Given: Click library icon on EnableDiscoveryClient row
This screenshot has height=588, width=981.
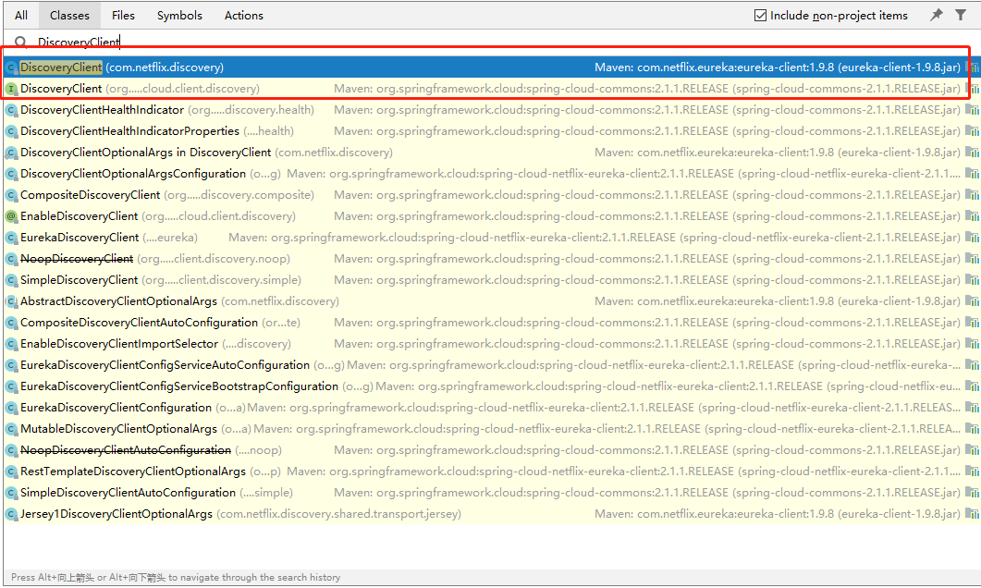Looking at the screenshot, I should [972, 216].
